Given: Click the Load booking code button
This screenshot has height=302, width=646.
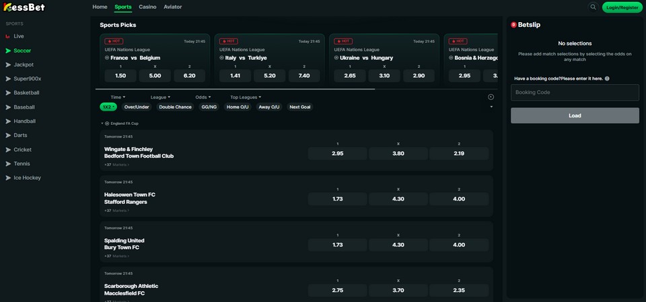Looking at the screenshot, I should tap(575, 115).
